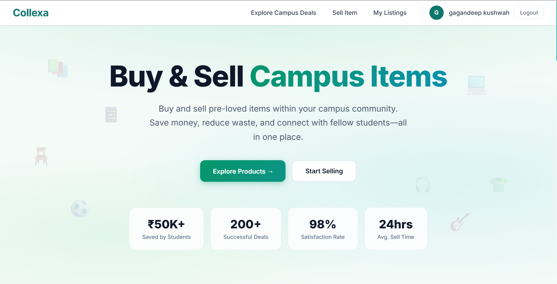Click the headphones icon
Viewport: 557px width, 284px height.
pos(423,185)
